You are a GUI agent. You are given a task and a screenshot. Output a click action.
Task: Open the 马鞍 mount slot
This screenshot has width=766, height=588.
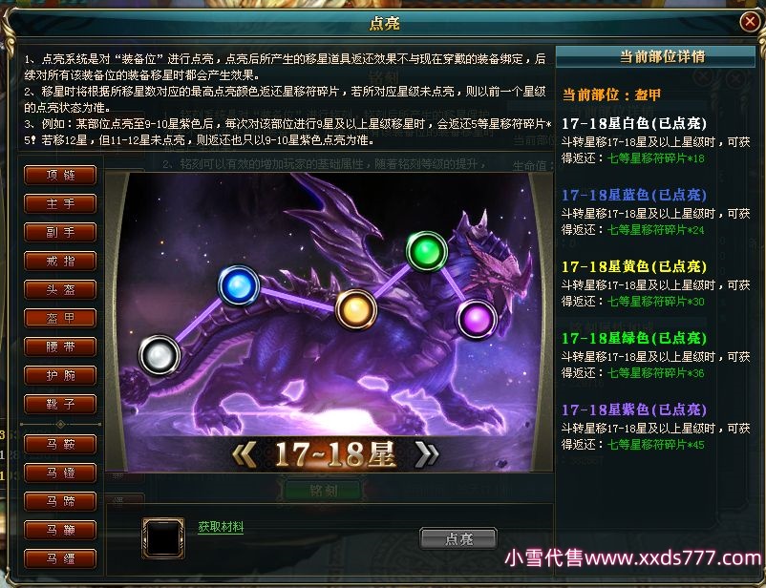pos(60,445)
